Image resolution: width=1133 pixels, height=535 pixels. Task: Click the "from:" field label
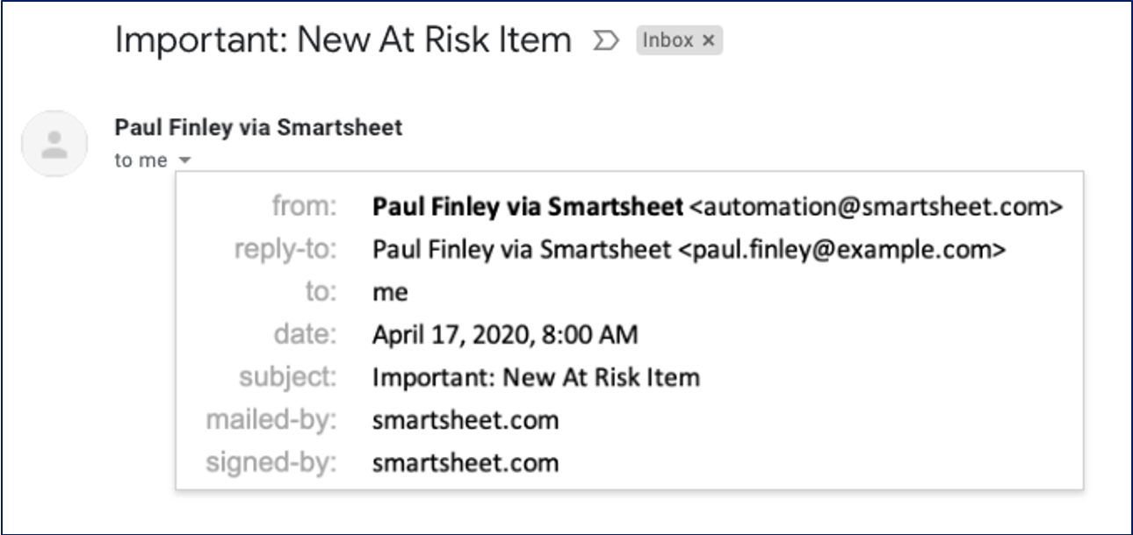(304, 207)
